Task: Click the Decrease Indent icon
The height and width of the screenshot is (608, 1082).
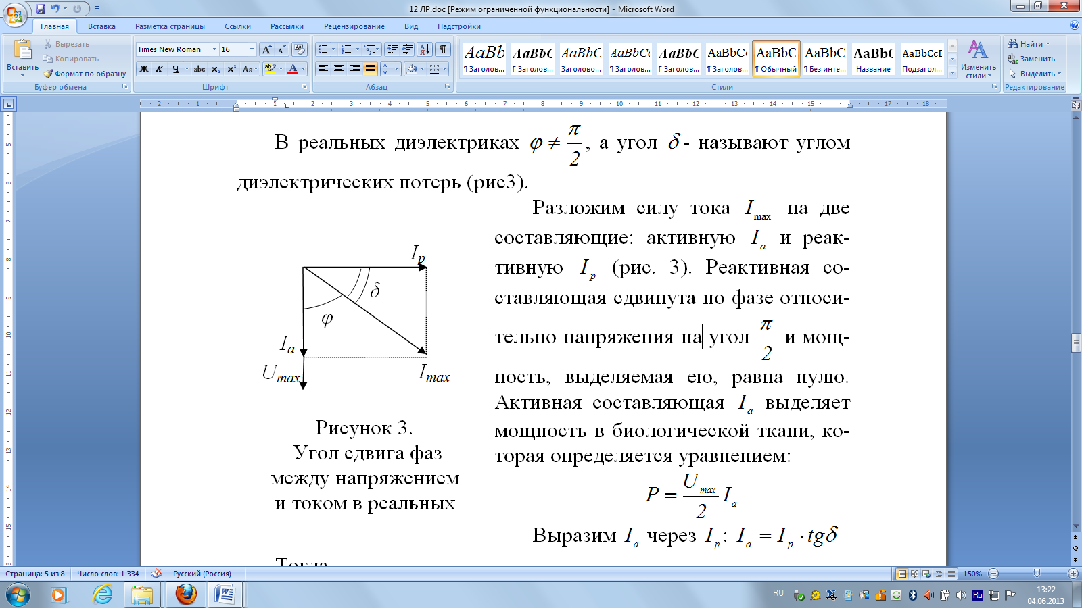Action: coord(392,49)
